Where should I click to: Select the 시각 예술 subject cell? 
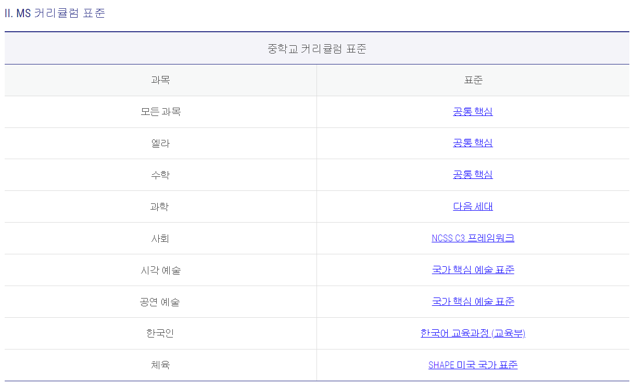[x=160, y=270]
